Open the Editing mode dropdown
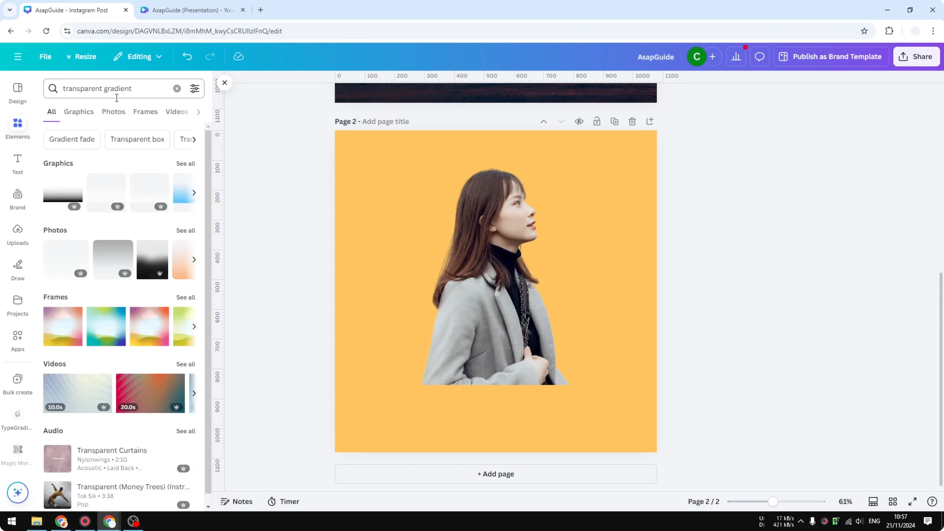 [x=137, y=56]
